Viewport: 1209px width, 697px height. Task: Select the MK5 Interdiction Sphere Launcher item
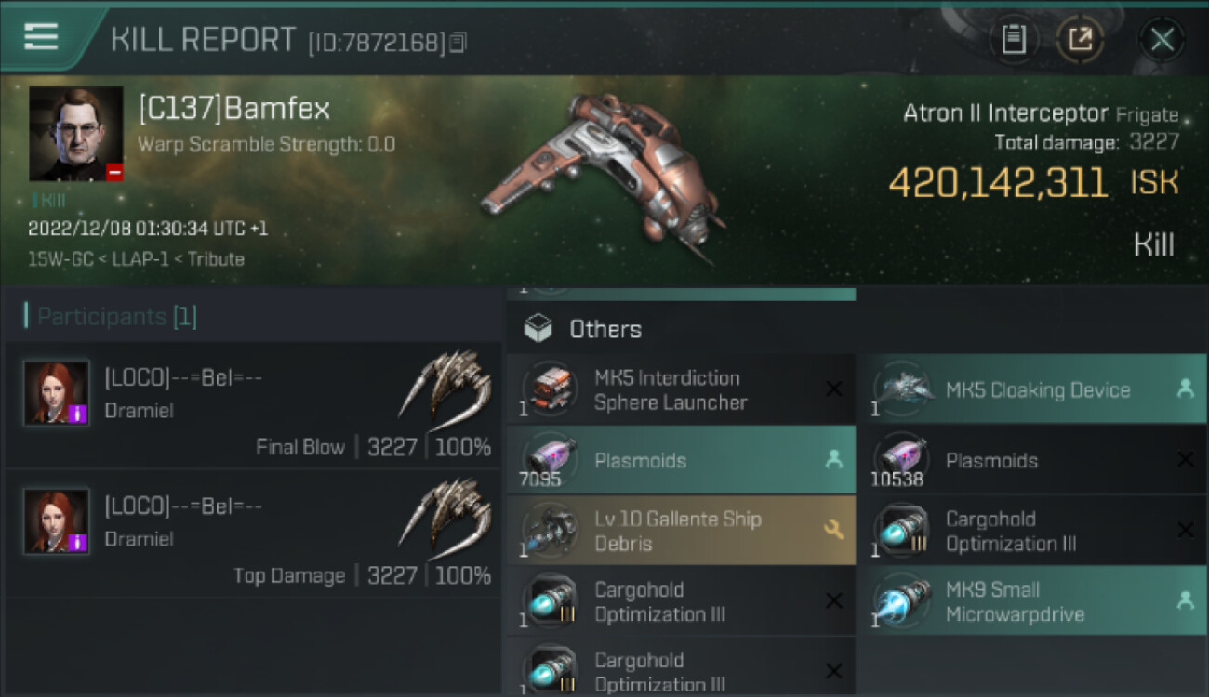[681, 389]
